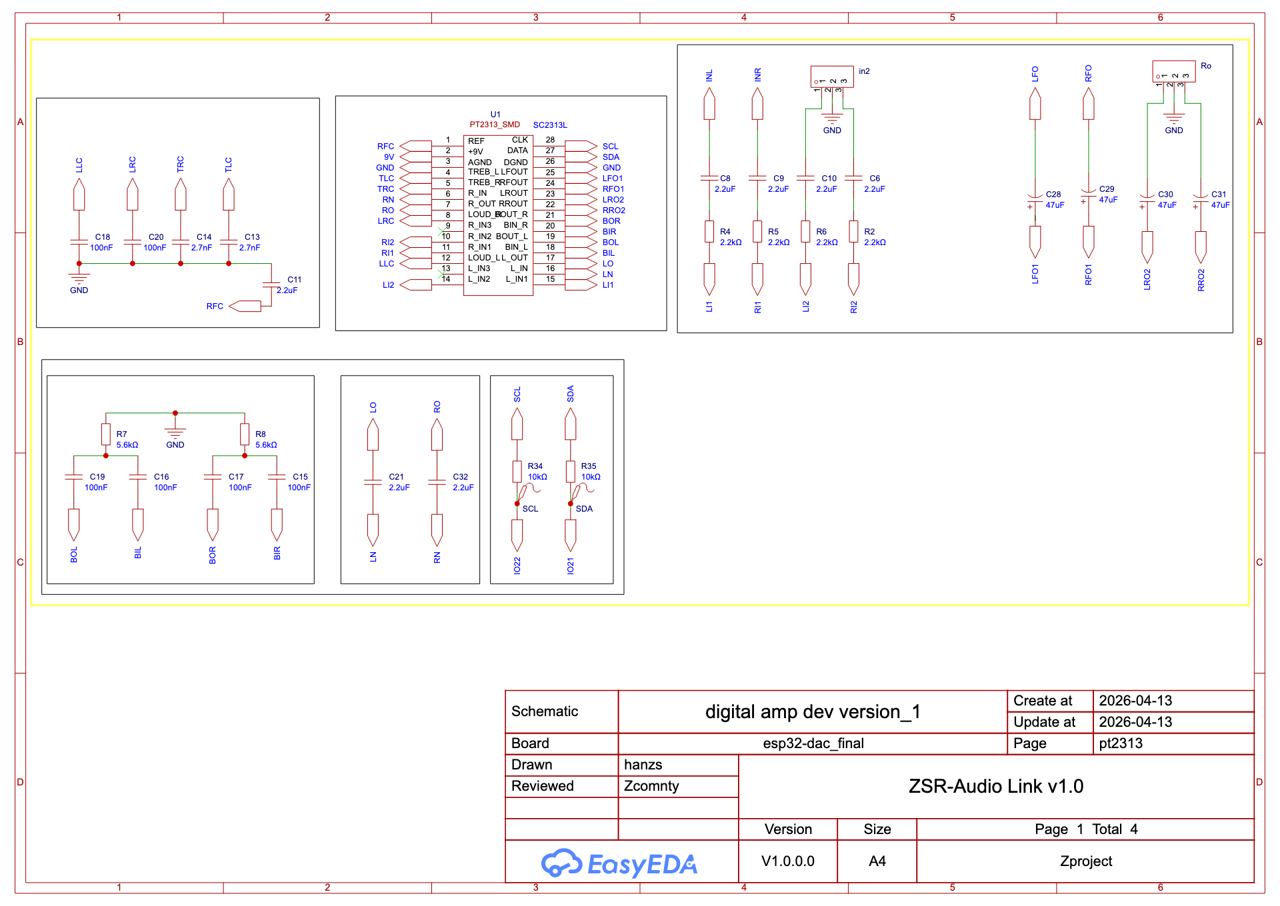The image size is (1280, 906).
Task: Select capacitor C32 symbol
Action: coord(437,482)
